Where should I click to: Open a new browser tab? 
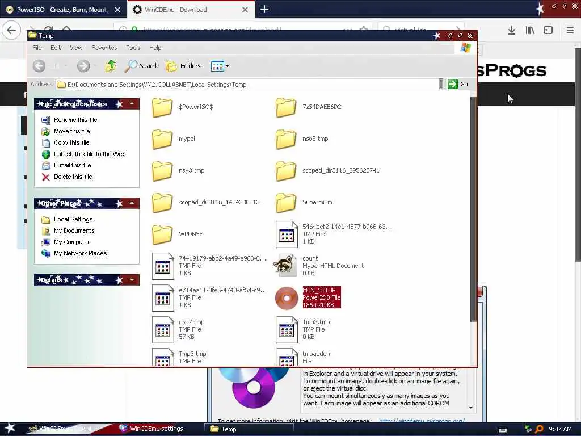[x=264, y=9]
